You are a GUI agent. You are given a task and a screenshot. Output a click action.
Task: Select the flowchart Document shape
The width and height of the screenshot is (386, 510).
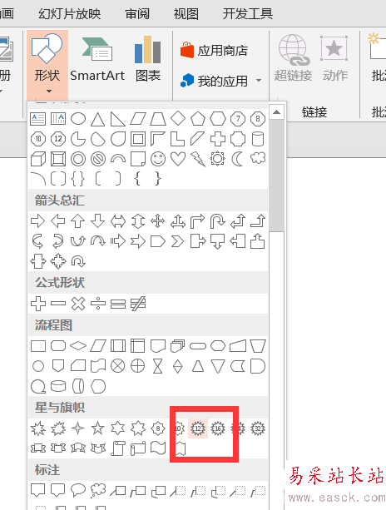158,346
